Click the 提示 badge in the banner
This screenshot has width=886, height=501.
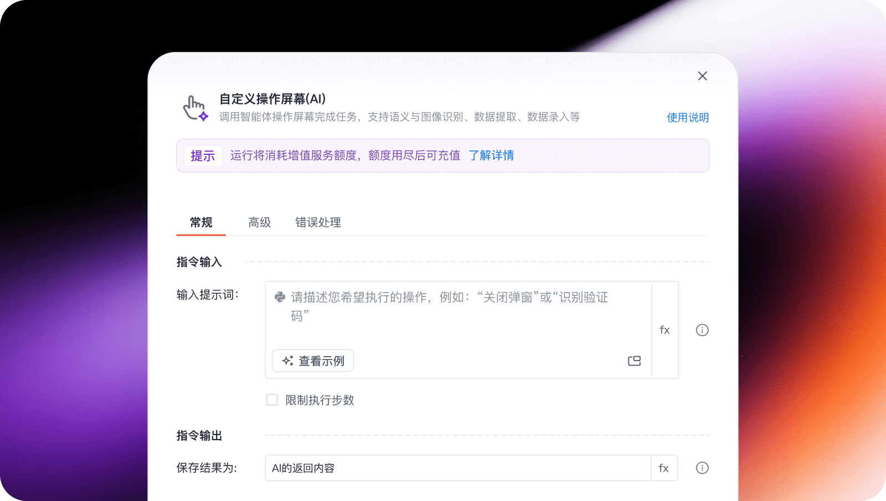[203, 156]
